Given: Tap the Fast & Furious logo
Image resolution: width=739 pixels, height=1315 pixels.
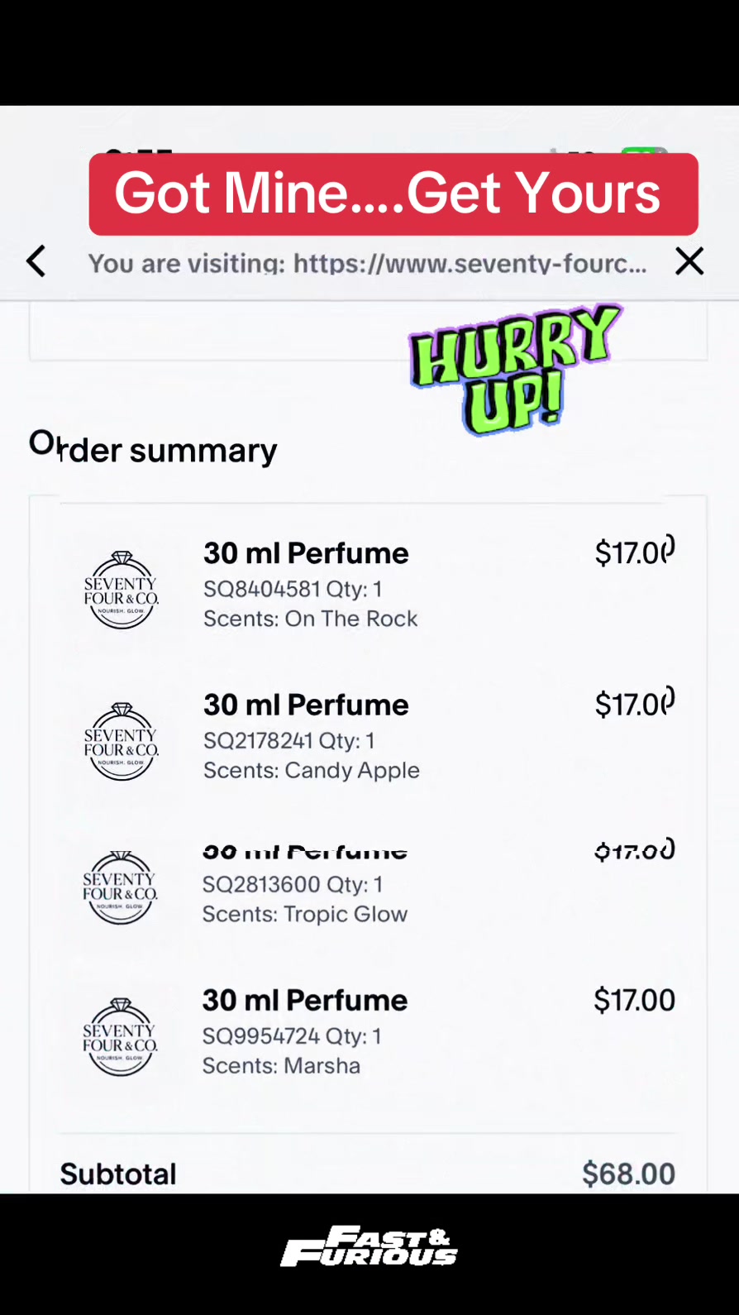Looking at the screenshot, I should pyautogui.click(x=369, y=1246).
